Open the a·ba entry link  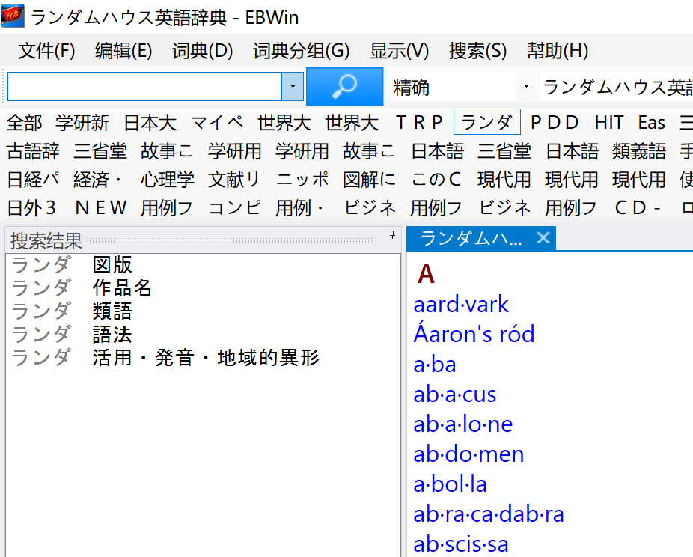click(x=435, y=365)
